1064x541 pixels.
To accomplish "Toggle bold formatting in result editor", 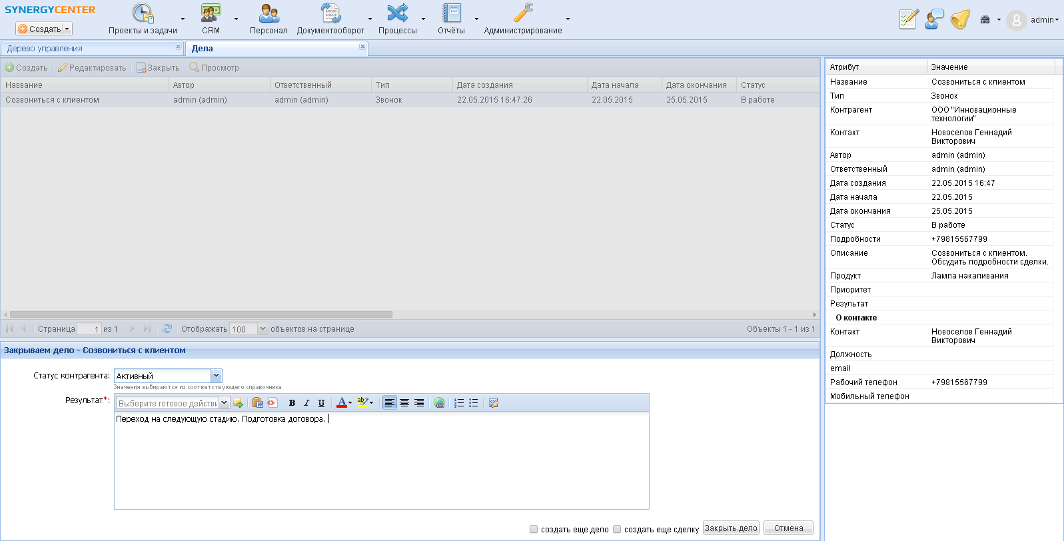I will (x=292, y=403).
